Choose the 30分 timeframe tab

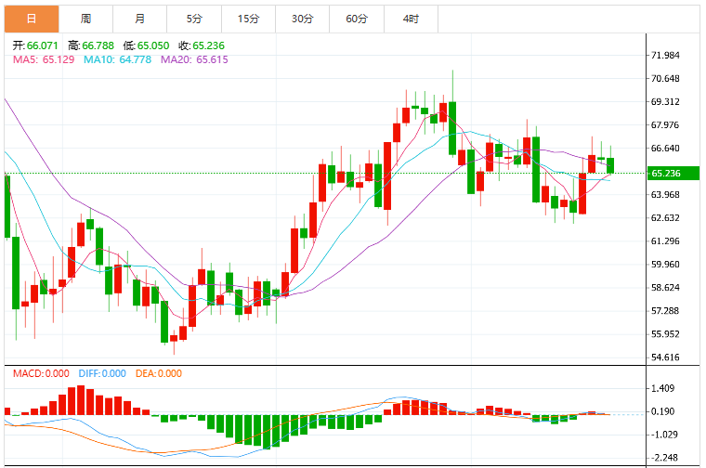click(x=303, y=19)
